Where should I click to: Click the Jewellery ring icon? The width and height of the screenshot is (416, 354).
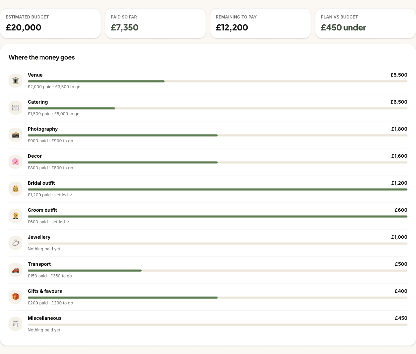(15, 243)
